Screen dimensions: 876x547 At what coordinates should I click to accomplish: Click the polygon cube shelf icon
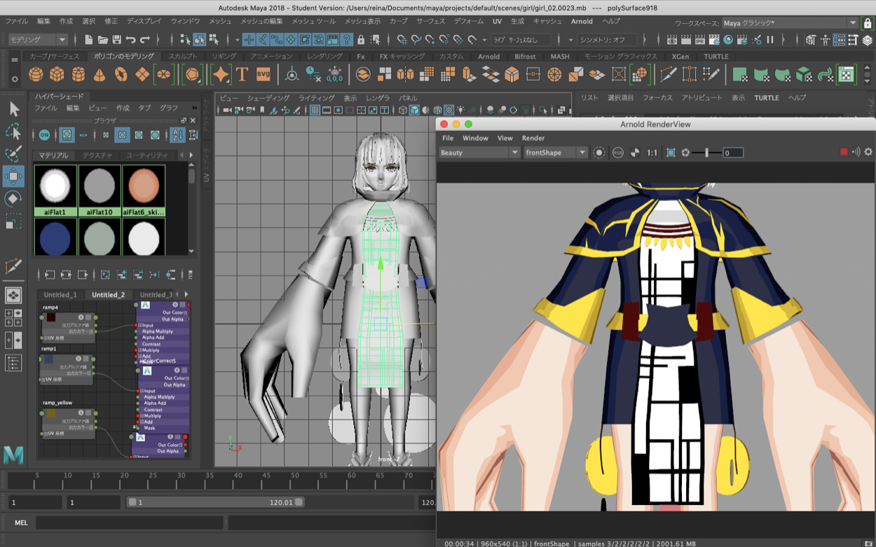(57, 74)
